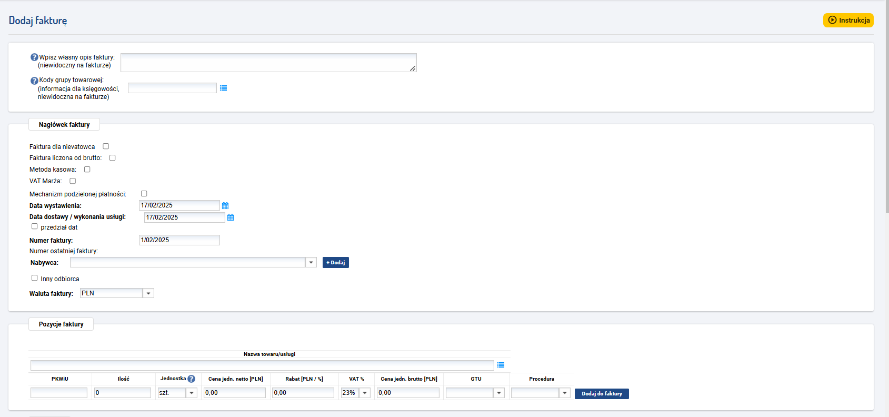This screenshot has height=417, width=889.
Task: Toggle Metoda kasowa checkbox
Action: point(87,170)
